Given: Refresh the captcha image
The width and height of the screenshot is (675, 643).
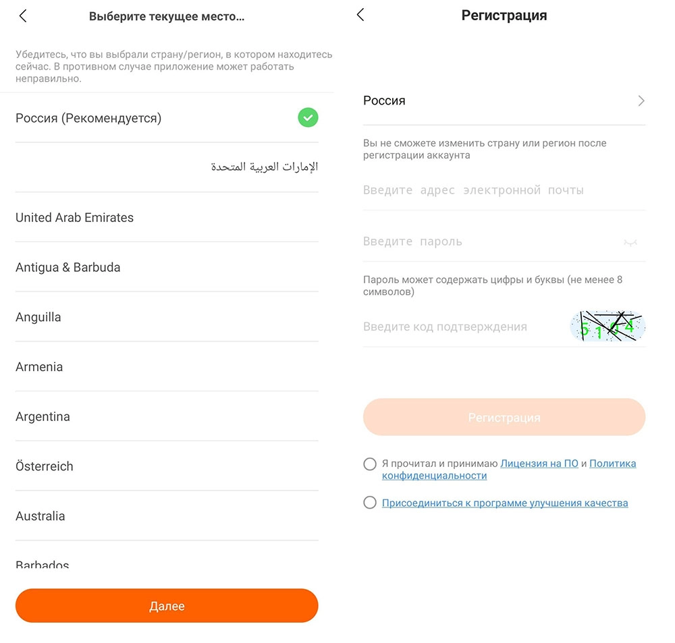Looking at the screenshot, I should 607,327.
